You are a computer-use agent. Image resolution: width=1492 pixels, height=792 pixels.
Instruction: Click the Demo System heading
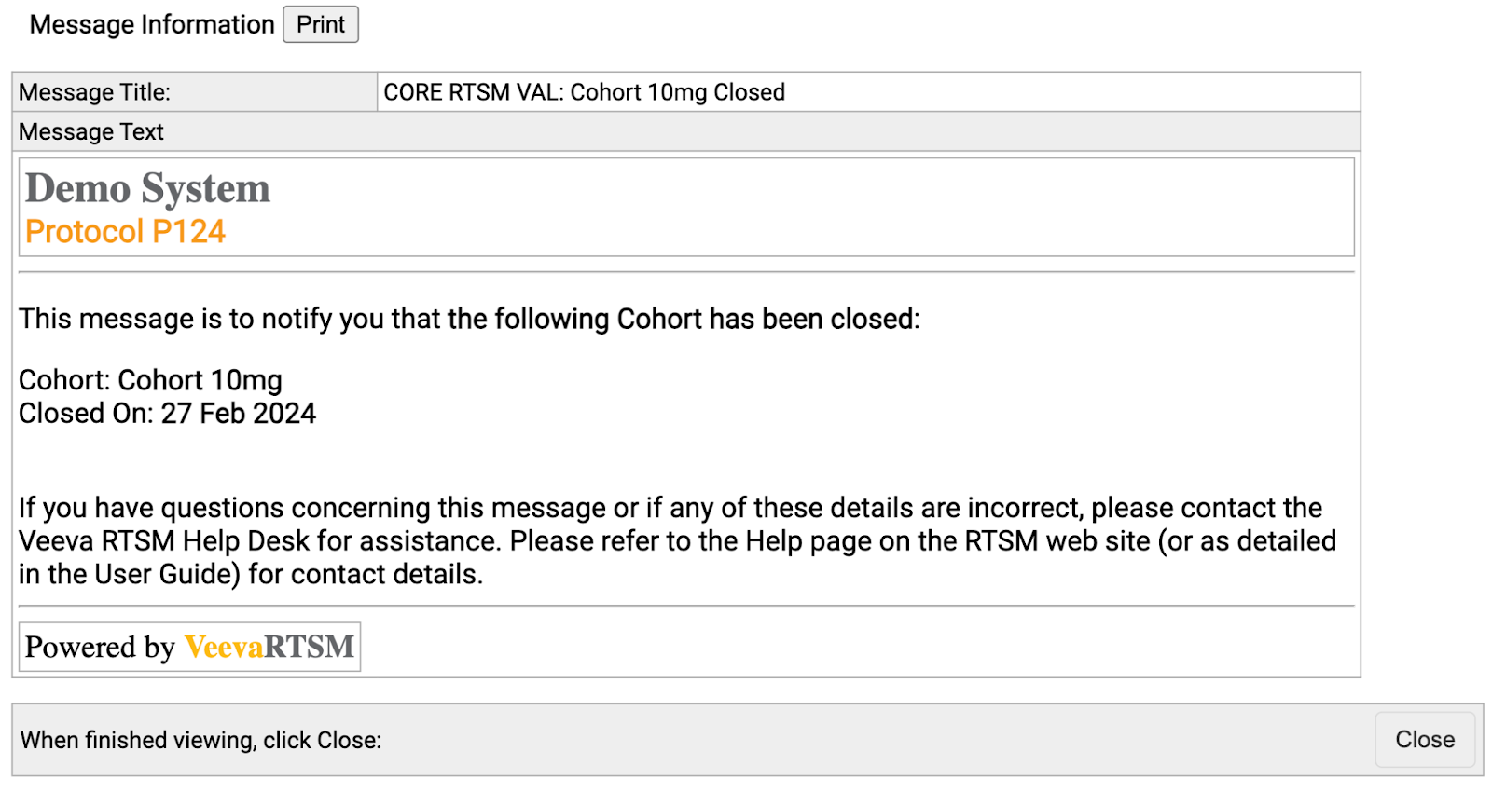coord(147,188)
